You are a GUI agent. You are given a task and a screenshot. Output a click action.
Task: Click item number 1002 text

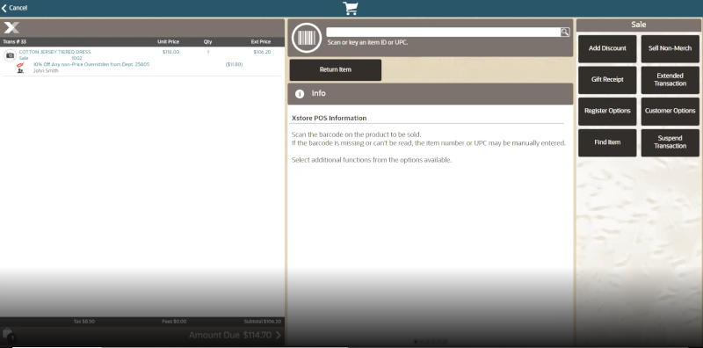(76, 58)
